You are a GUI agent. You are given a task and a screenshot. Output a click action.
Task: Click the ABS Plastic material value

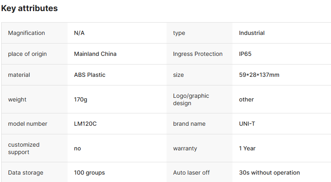[89, 75]
